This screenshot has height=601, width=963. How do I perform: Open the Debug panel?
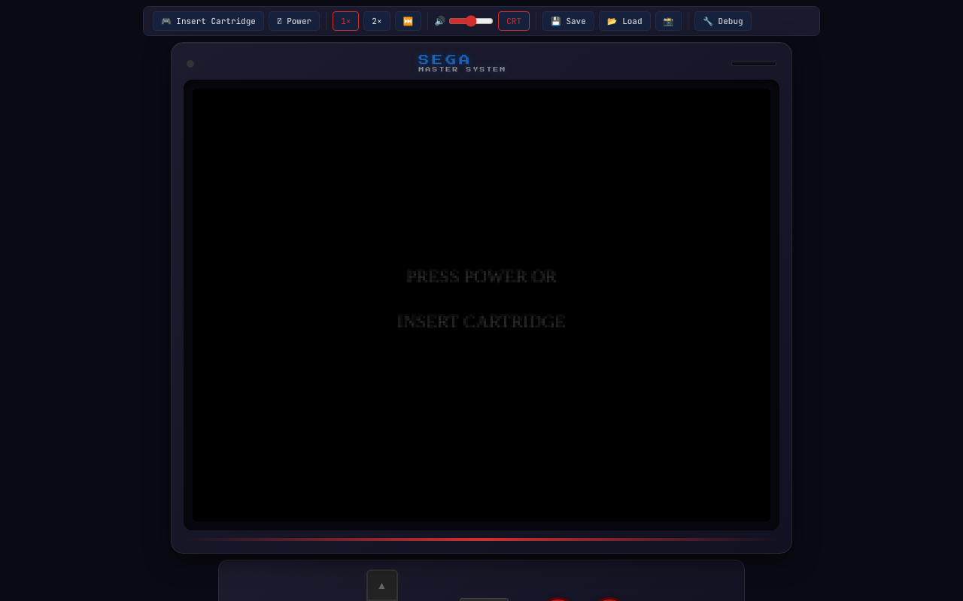coord(722,21)
